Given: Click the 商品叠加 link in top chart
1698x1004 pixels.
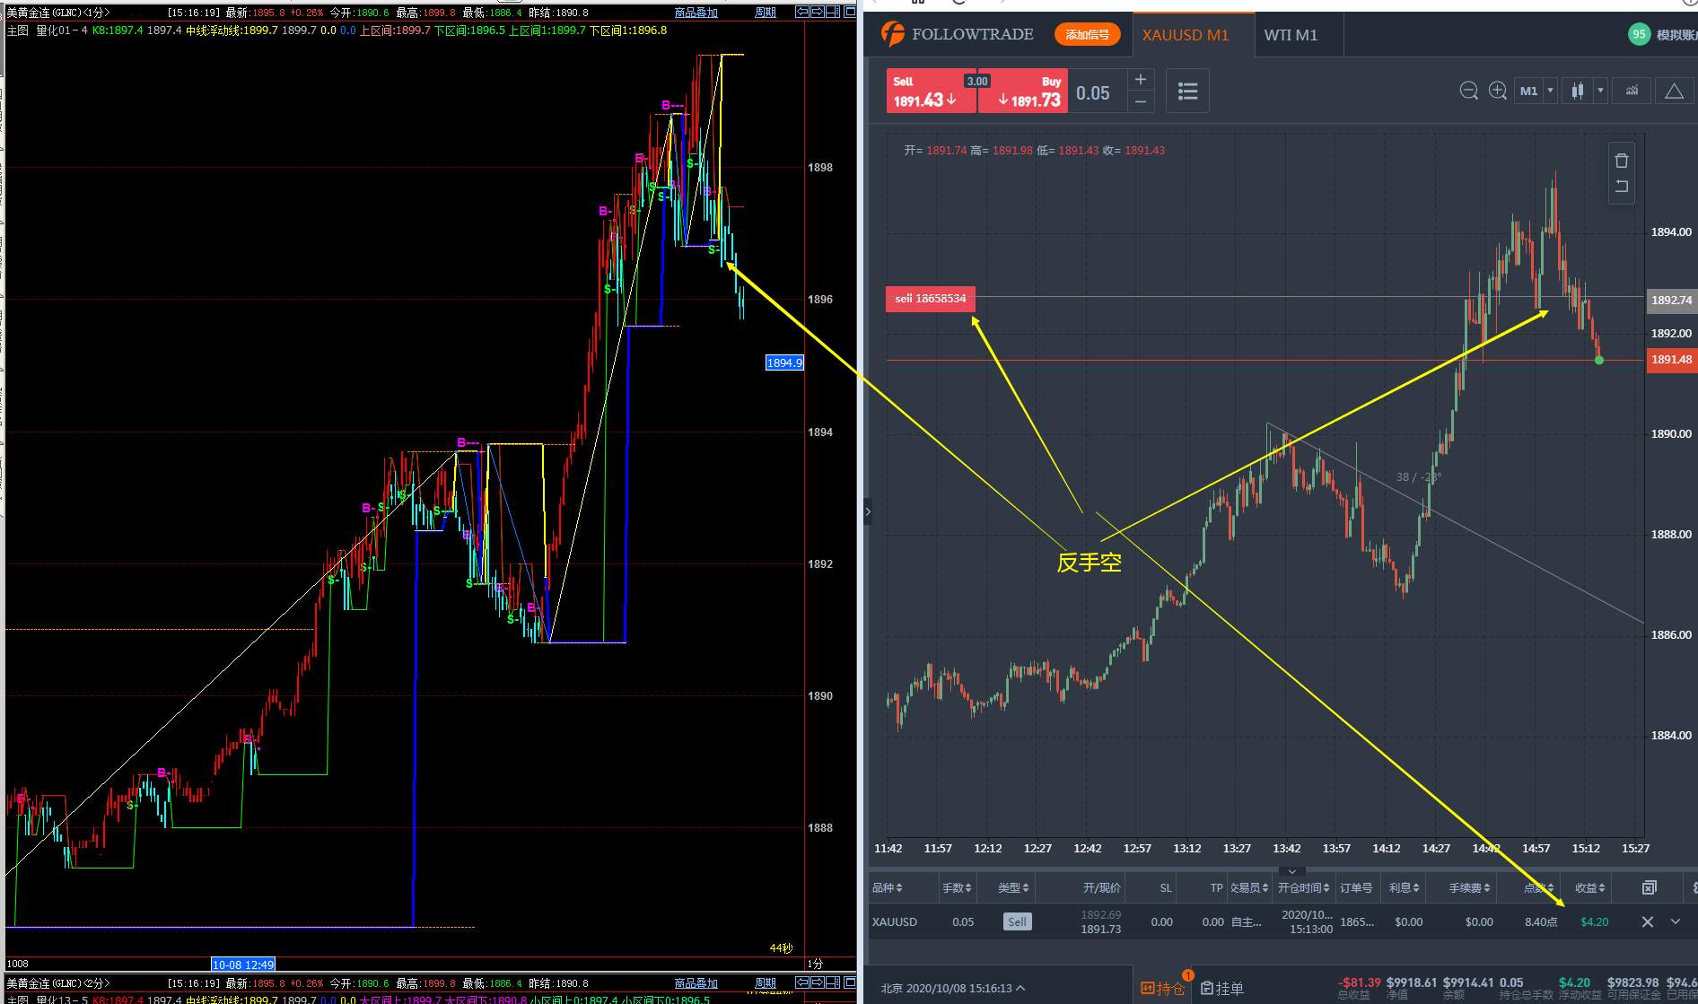Looking at the screenshot, I should 696,13.
